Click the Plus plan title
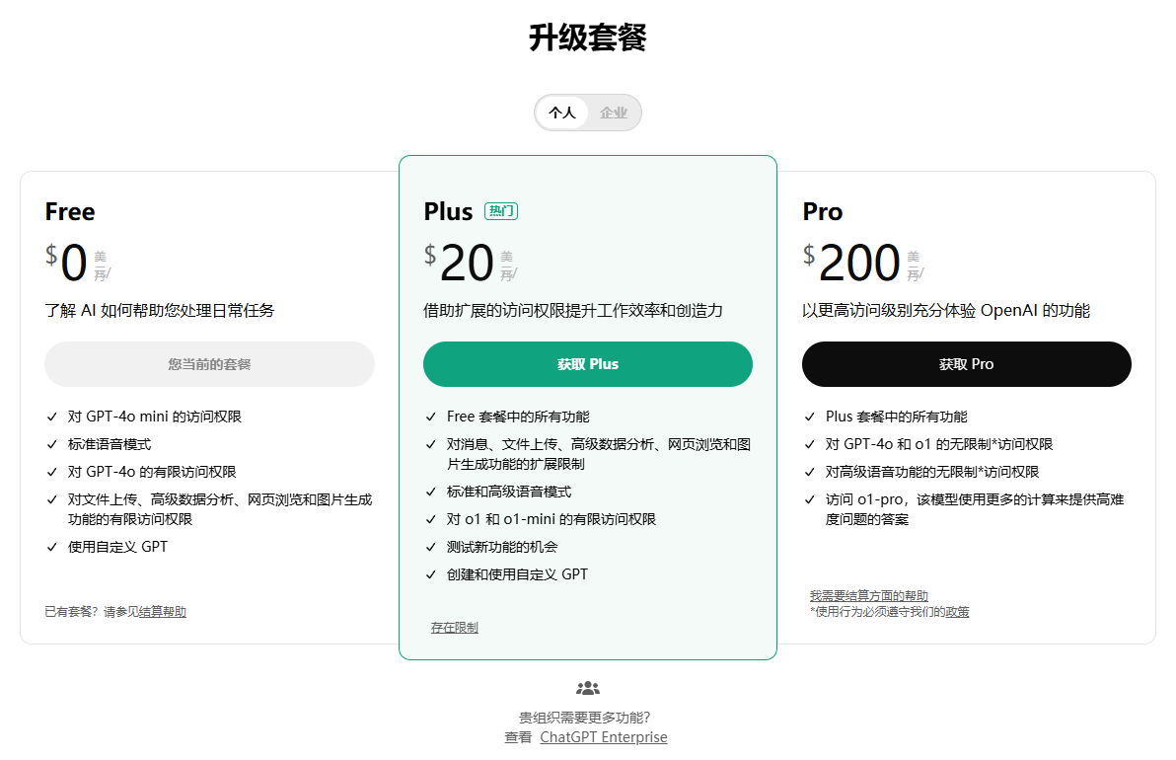The image size is (1176, 760). coord(449,211)
